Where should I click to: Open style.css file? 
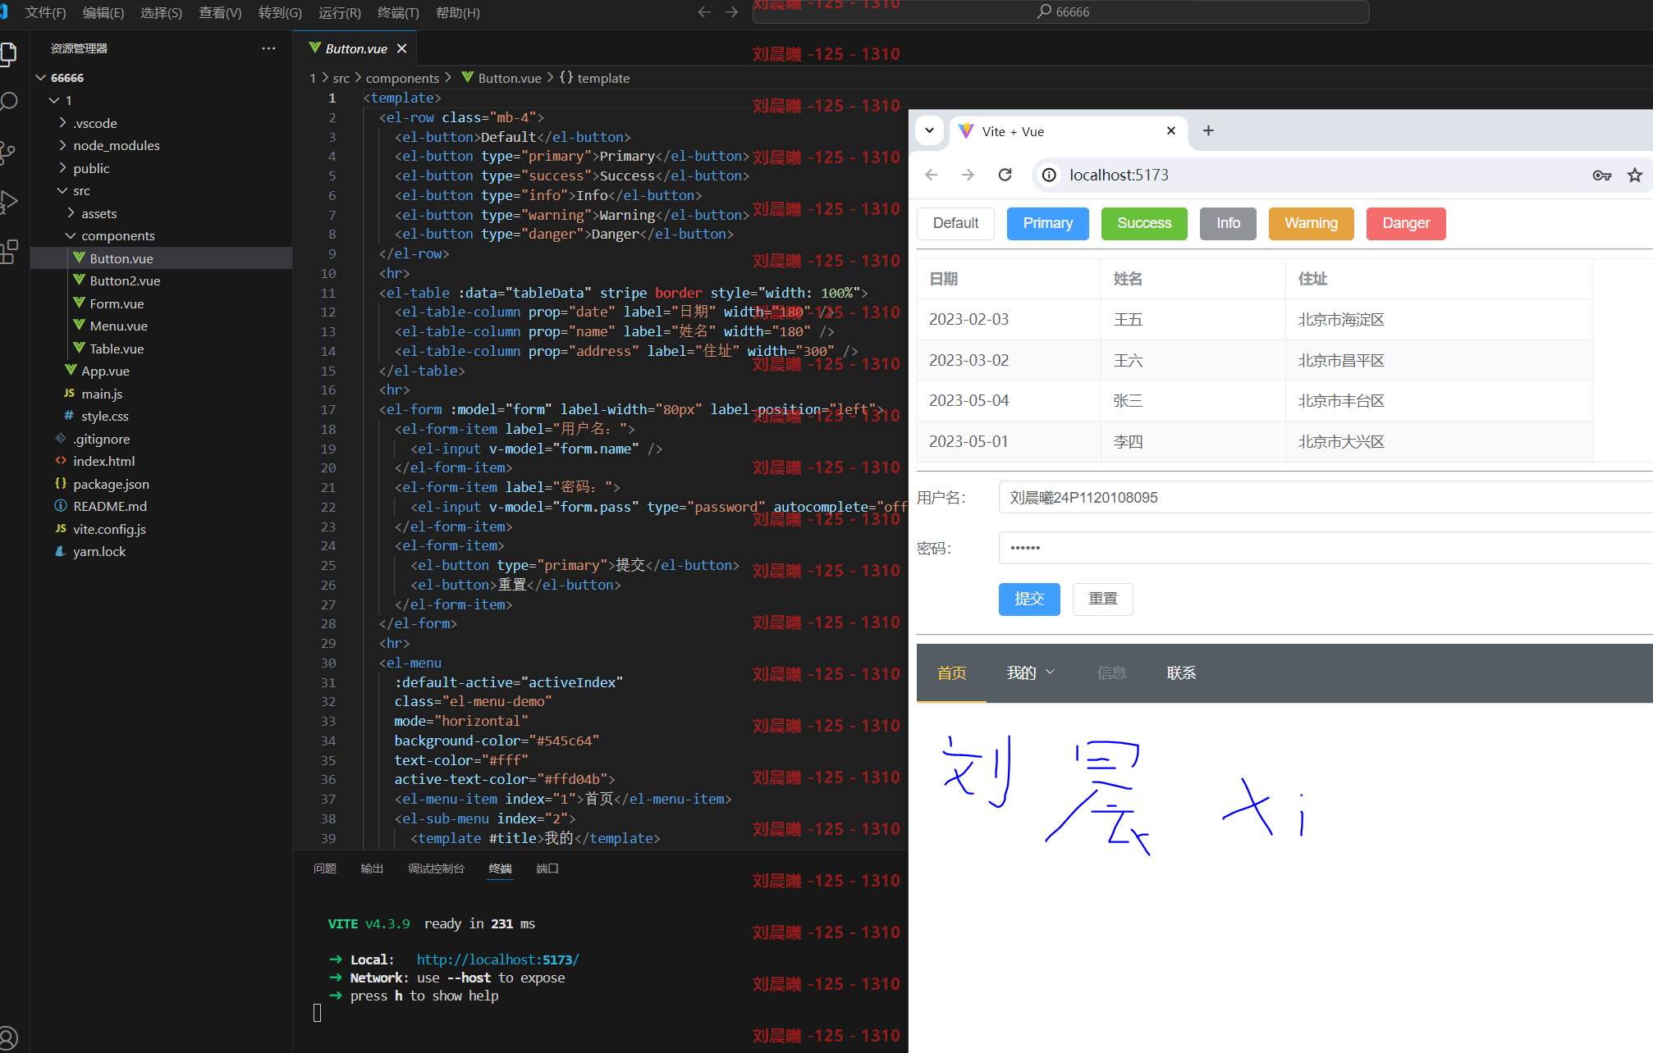105,416
